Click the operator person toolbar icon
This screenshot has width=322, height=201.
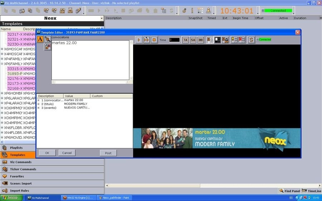coord(208,10)
